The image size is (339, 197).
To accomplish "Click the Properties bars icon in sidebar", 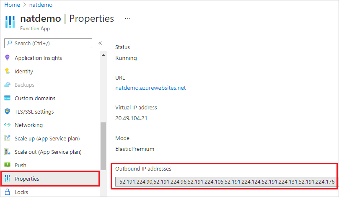I will coord(8,179).
